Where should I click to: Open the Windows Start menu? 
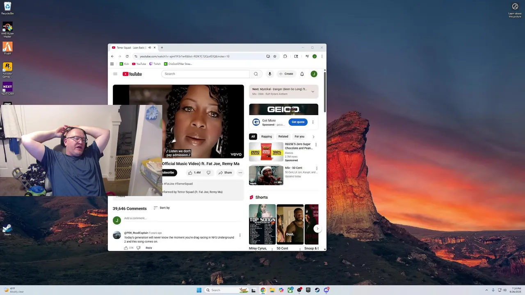(199, 290)
